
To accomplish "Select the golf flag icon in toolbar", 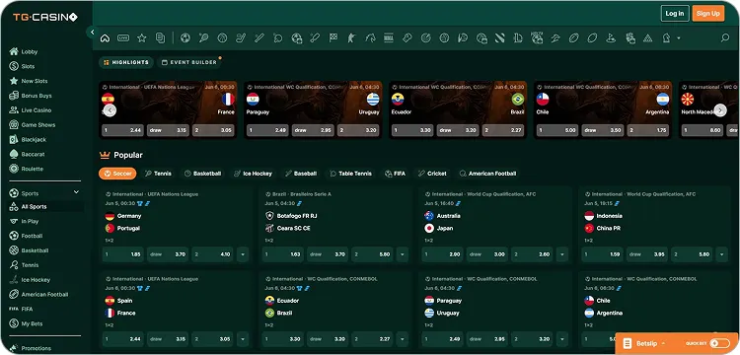I will [611, 38].
